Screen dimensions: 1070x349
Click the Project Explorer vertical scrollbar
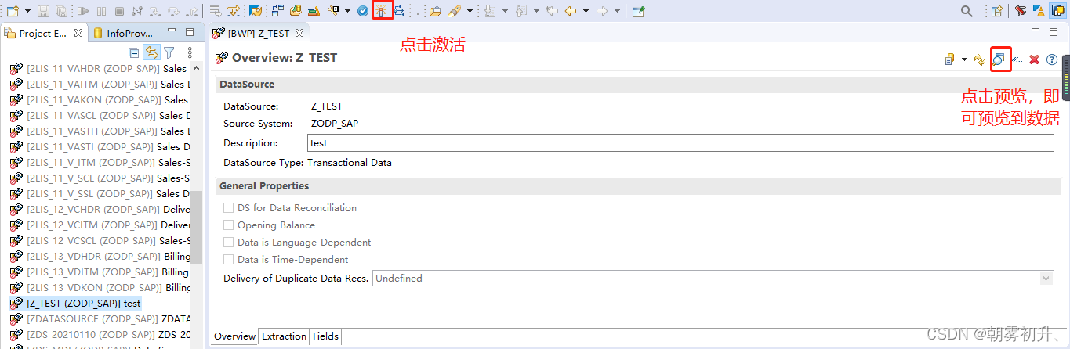click(x=197, y=227)
